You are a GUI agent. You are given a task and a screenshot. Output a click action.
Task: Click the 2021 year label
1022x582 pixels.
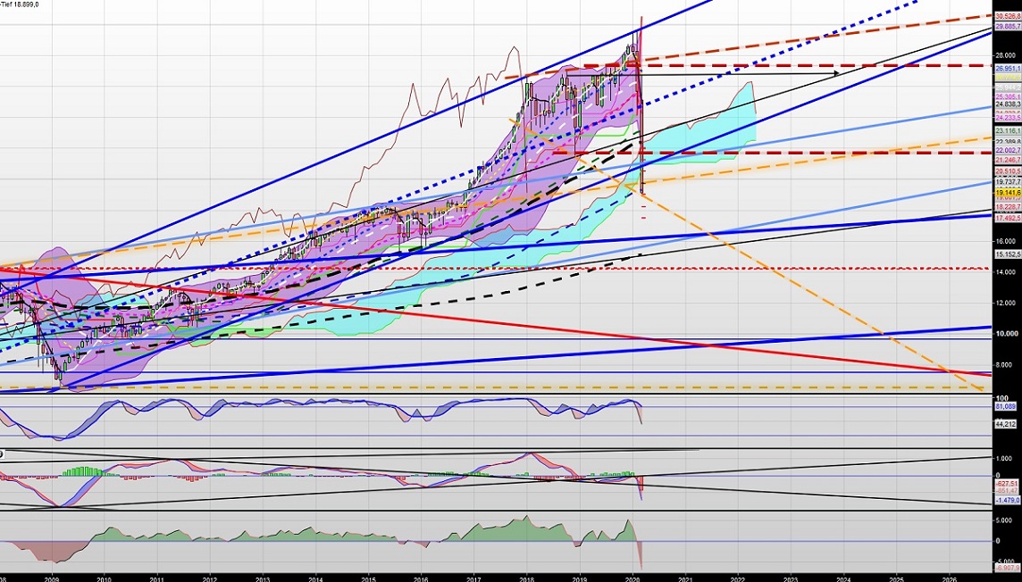[685, 578]
